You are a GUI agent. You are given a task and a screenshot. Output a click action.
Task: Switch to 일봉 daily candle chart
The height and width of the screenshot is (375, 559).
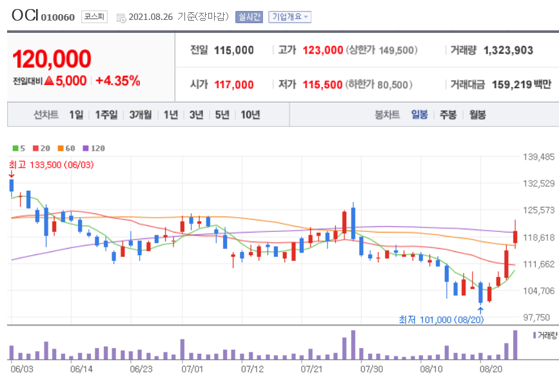point(419,114)
